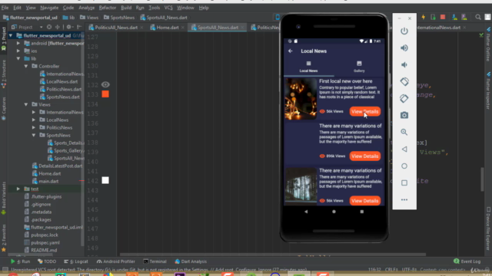This screenshot has width=492, height=276.
Task: Expand the test folder
Action: 18,189
